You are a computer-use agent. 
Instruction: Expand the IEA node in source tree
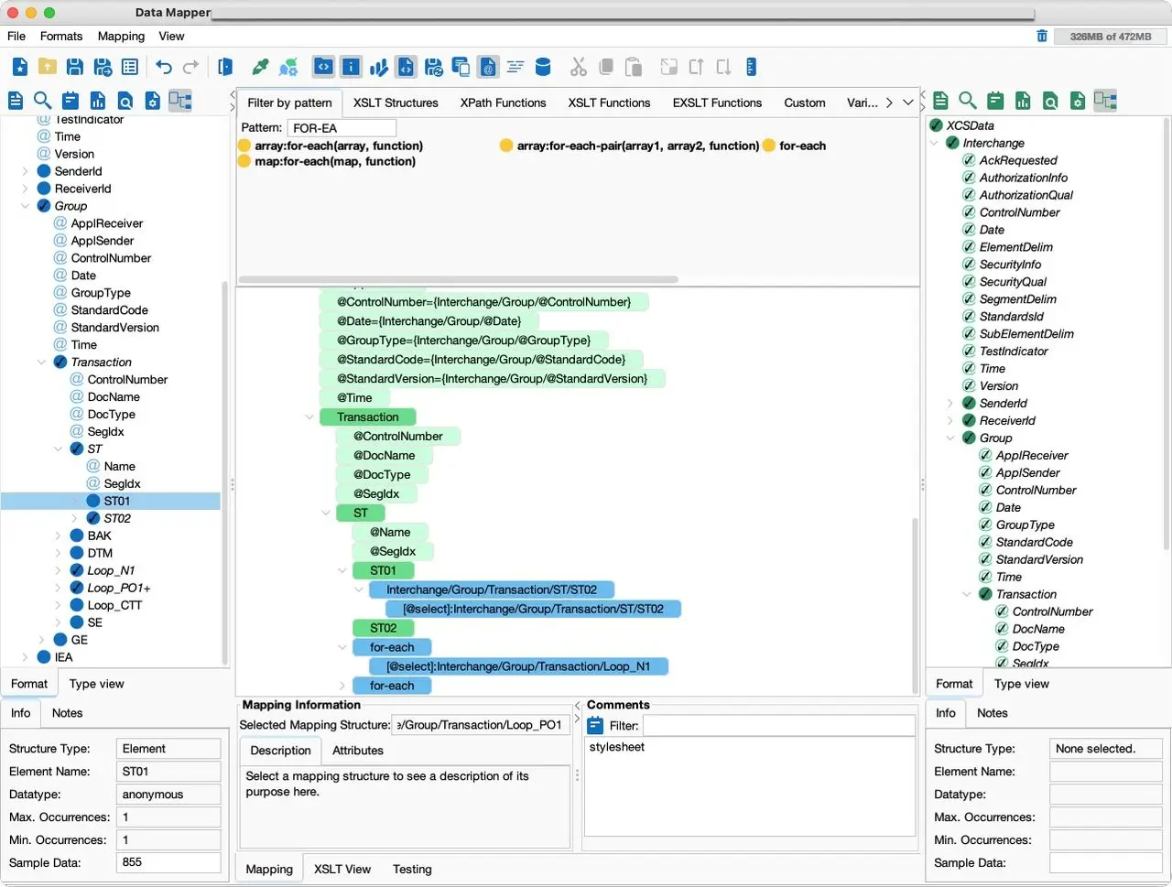pos(25,657)
